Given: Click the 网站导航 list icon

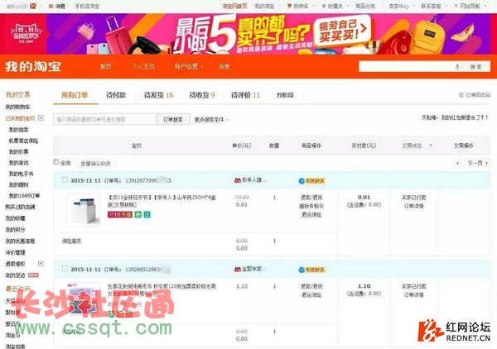Looking at the screenshot, I should [456, 6].
